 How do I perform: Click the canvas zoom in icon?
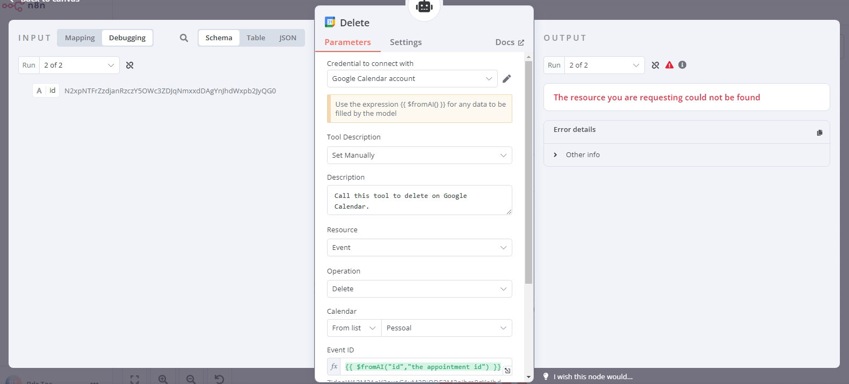[x=163, y=379]
